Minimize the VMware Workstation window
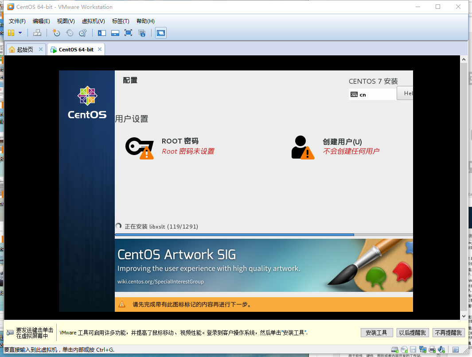The width and height of the screenshot is (472, 357). click(x=418, y=7)
